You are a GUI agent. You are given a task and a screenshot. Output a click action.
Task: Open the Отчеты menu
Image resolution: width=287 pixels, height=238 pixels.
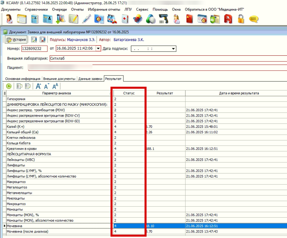(77, 9)
